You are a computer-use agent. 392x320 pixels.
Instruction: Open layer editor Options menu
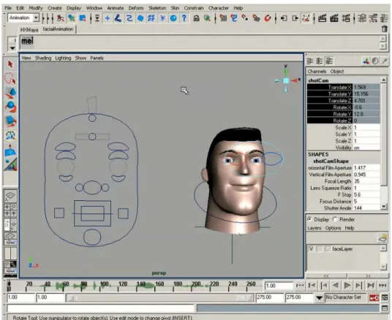point(333,228)
